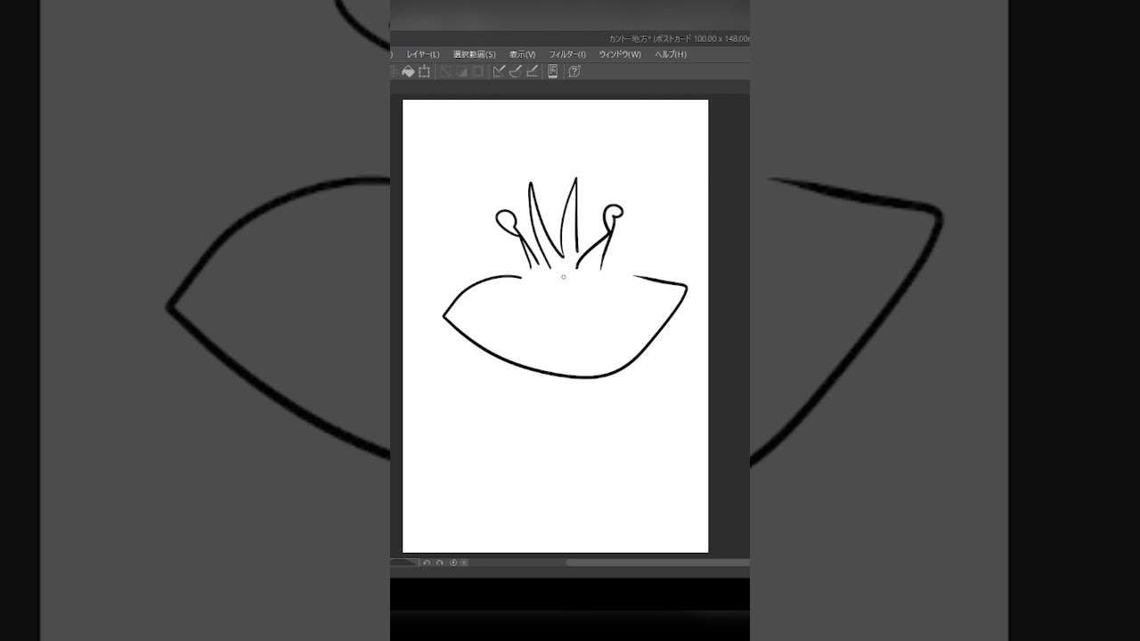Open the 選択範囲(S) menu
1140x641 pixels.
(x=474, y=54)
